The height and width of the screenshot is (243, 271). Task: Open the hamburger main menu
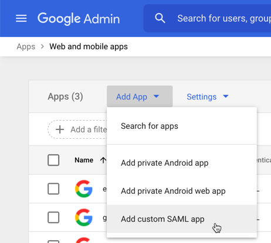click(21, 18)
